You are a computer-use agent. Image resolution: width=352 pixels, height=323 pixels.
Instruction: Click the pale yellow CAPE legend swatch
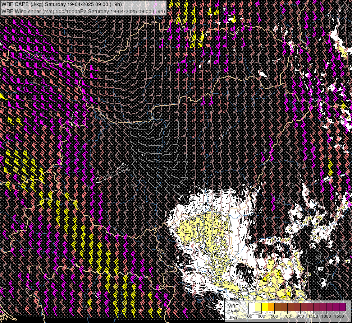coord(259,307)
